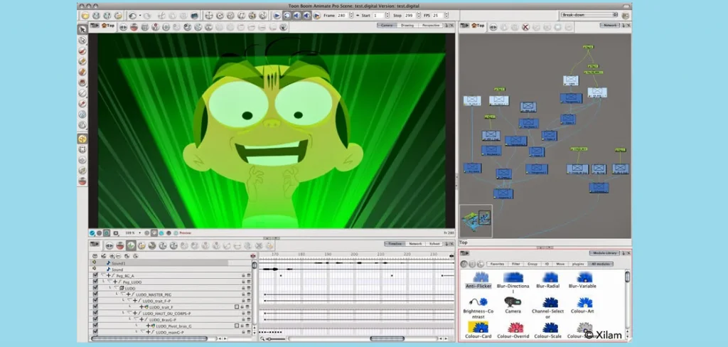Select the Blur-Directional module
This screenshot has width=728, height=347.
(x=513, y=282)
